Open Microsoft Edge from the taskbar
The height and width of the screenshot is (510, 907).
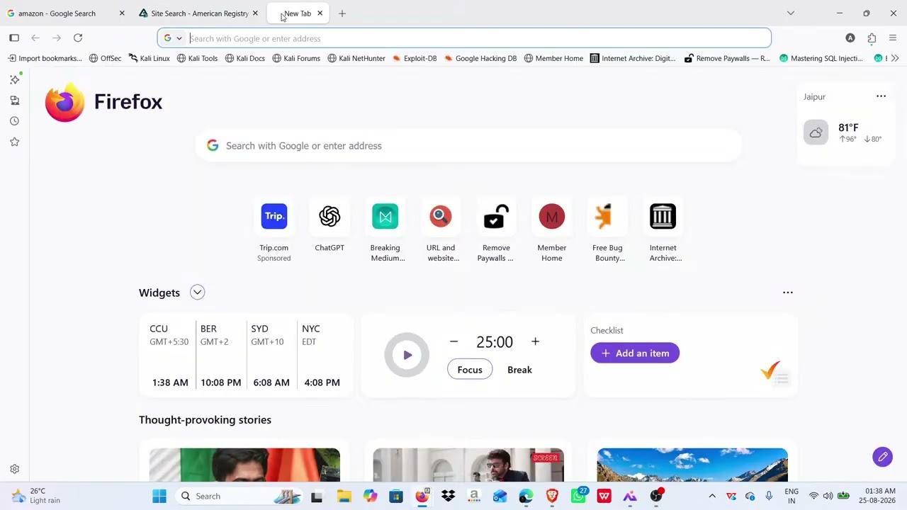coord(526,496)
